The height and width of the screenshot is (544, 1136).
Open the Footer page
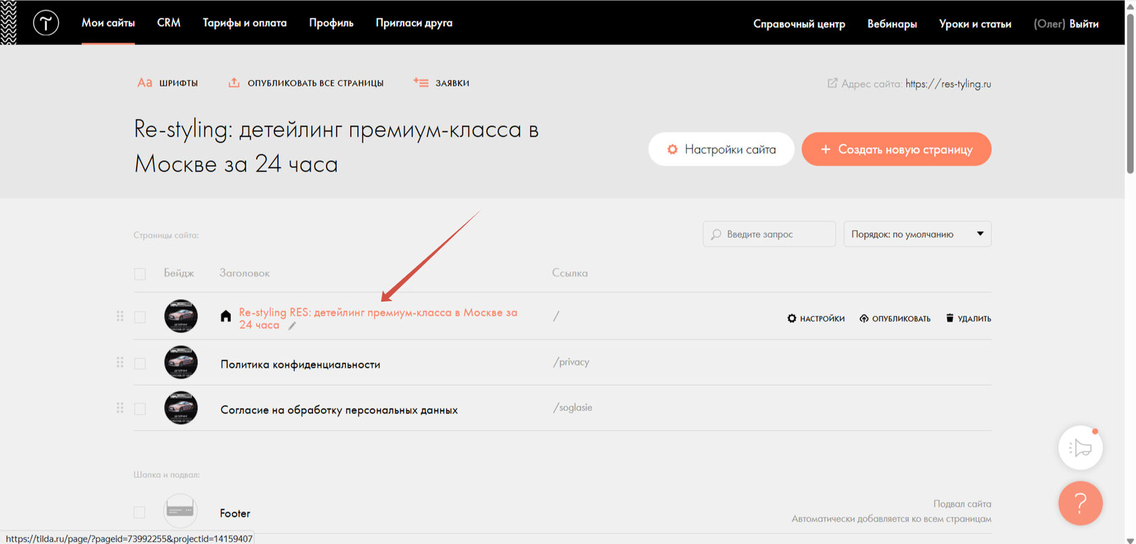[x=235, y=514]
